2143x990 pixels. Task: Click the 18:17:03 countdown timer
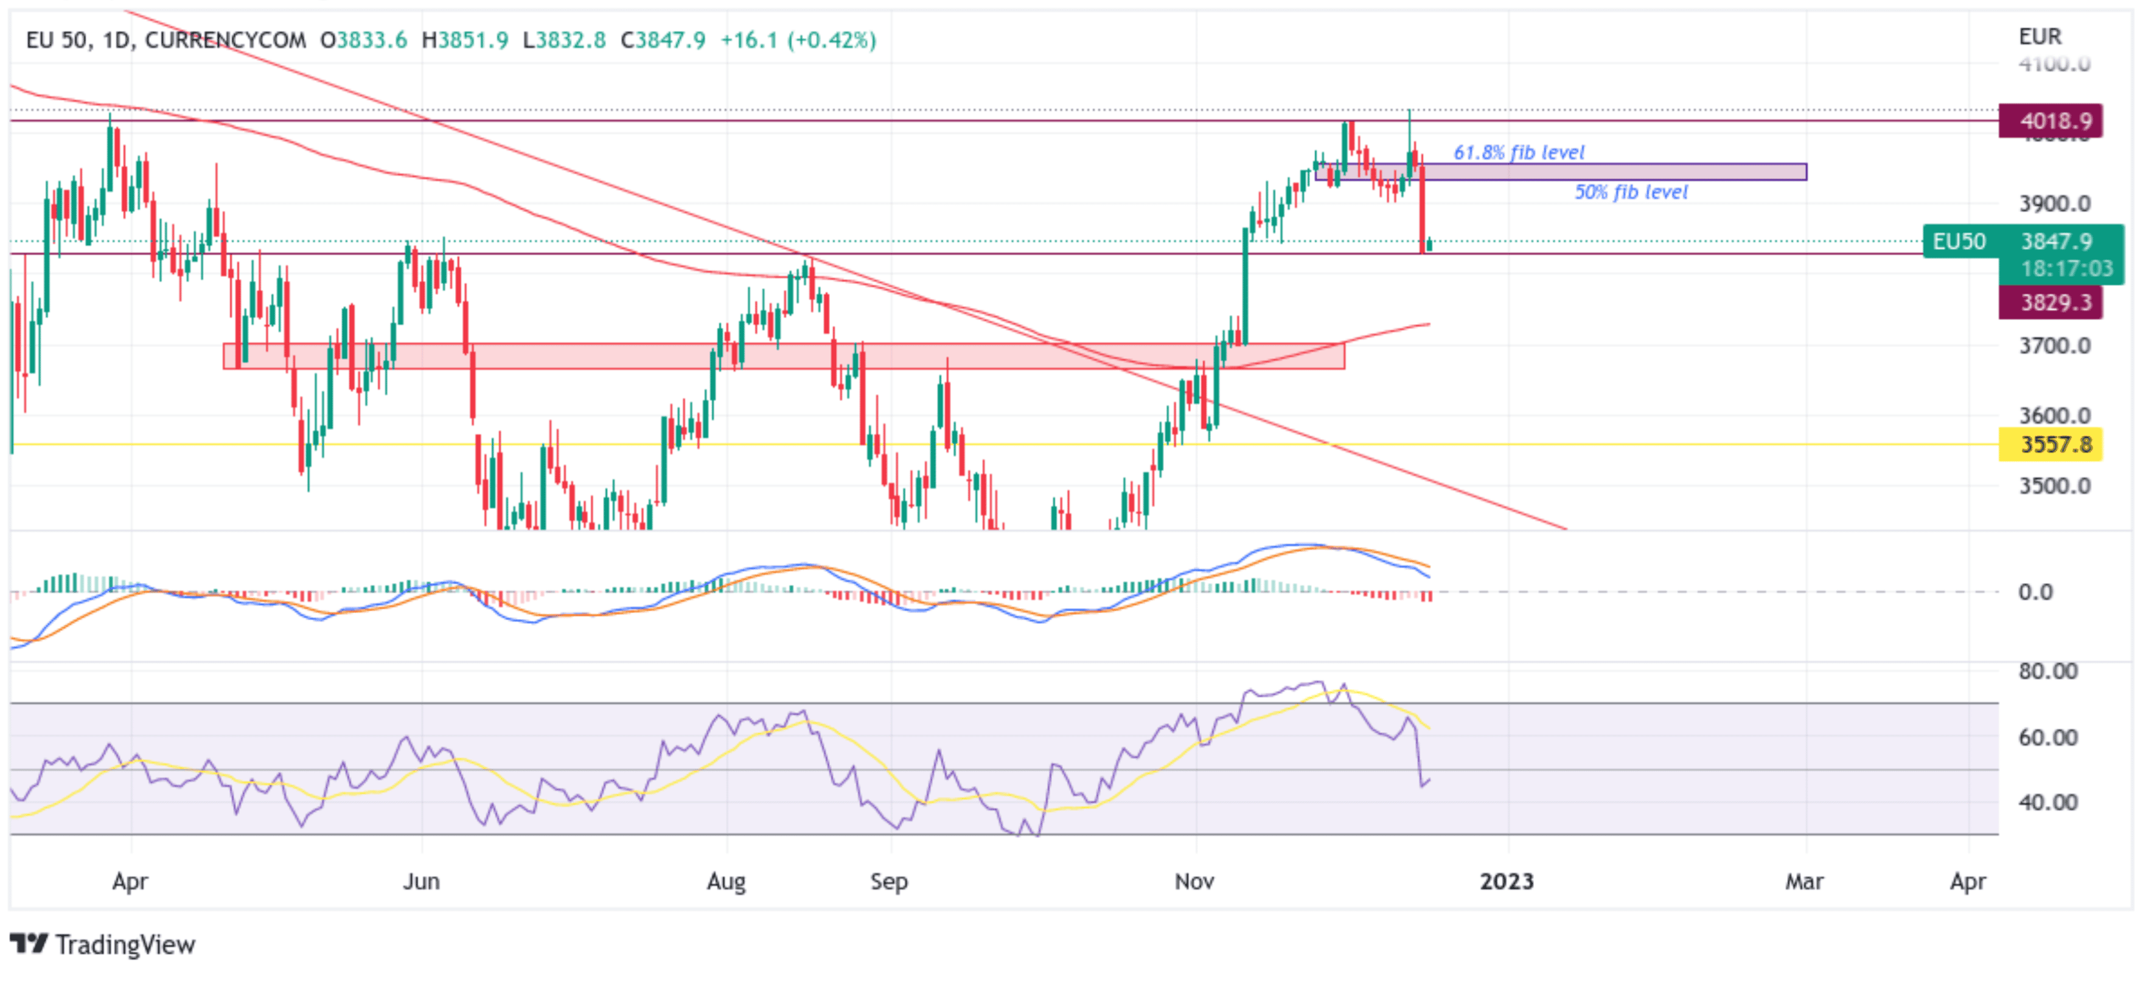pos(2068,269)
